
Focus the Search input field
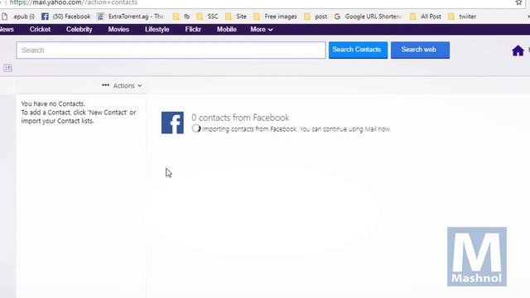point(171,50)
